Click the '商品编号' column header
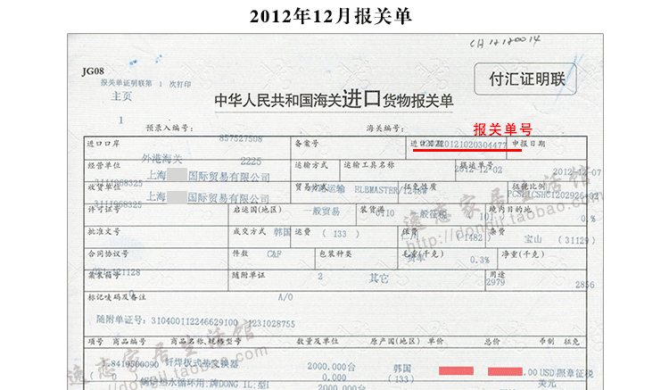This screenshot has width=669, height=390. click(x=129, y=342)
